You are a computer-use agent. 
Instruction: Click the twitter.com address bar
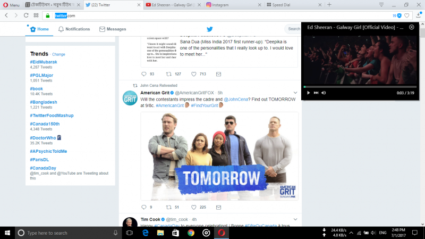pyautogui.click(x=217, y=16)
